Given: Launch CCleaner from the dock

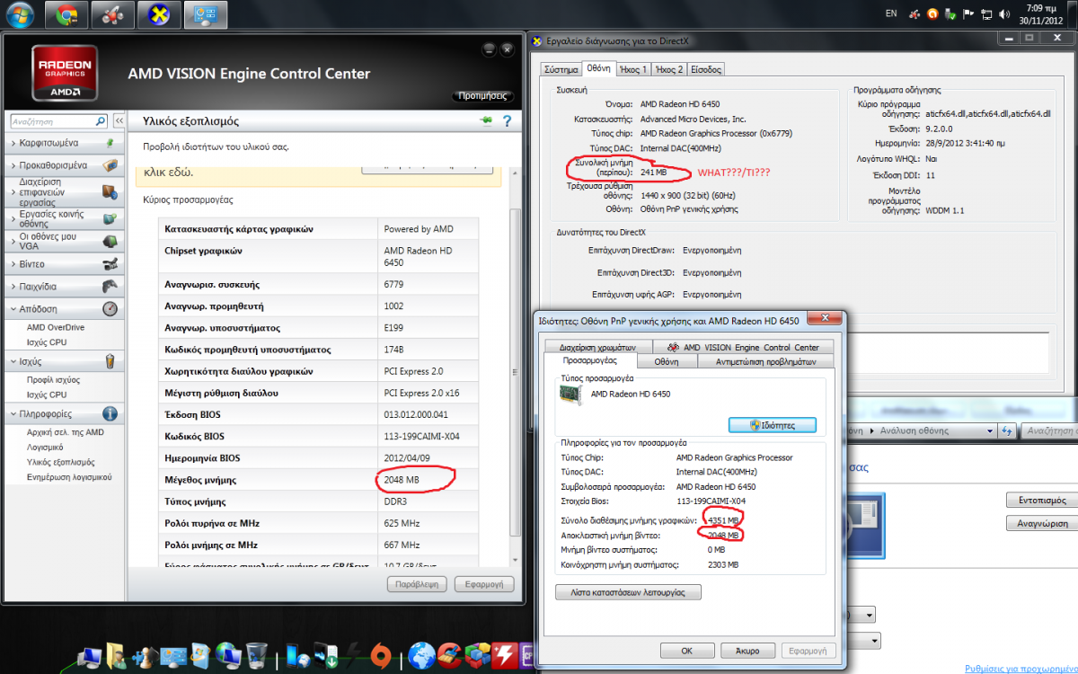Looking at the screenshot, I should point(451,654).
